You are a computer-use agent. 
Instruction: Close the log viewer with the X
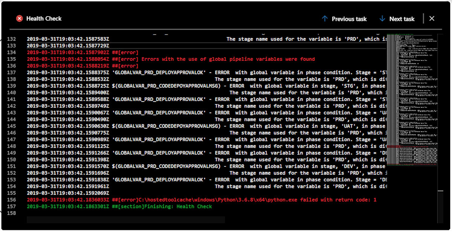tap(432, 18)
